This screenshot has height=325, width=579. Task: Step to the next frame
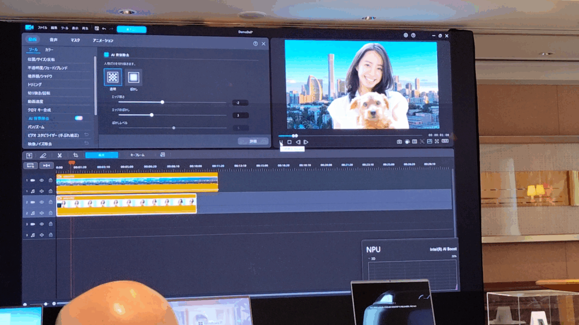click(x=306, y=142)
